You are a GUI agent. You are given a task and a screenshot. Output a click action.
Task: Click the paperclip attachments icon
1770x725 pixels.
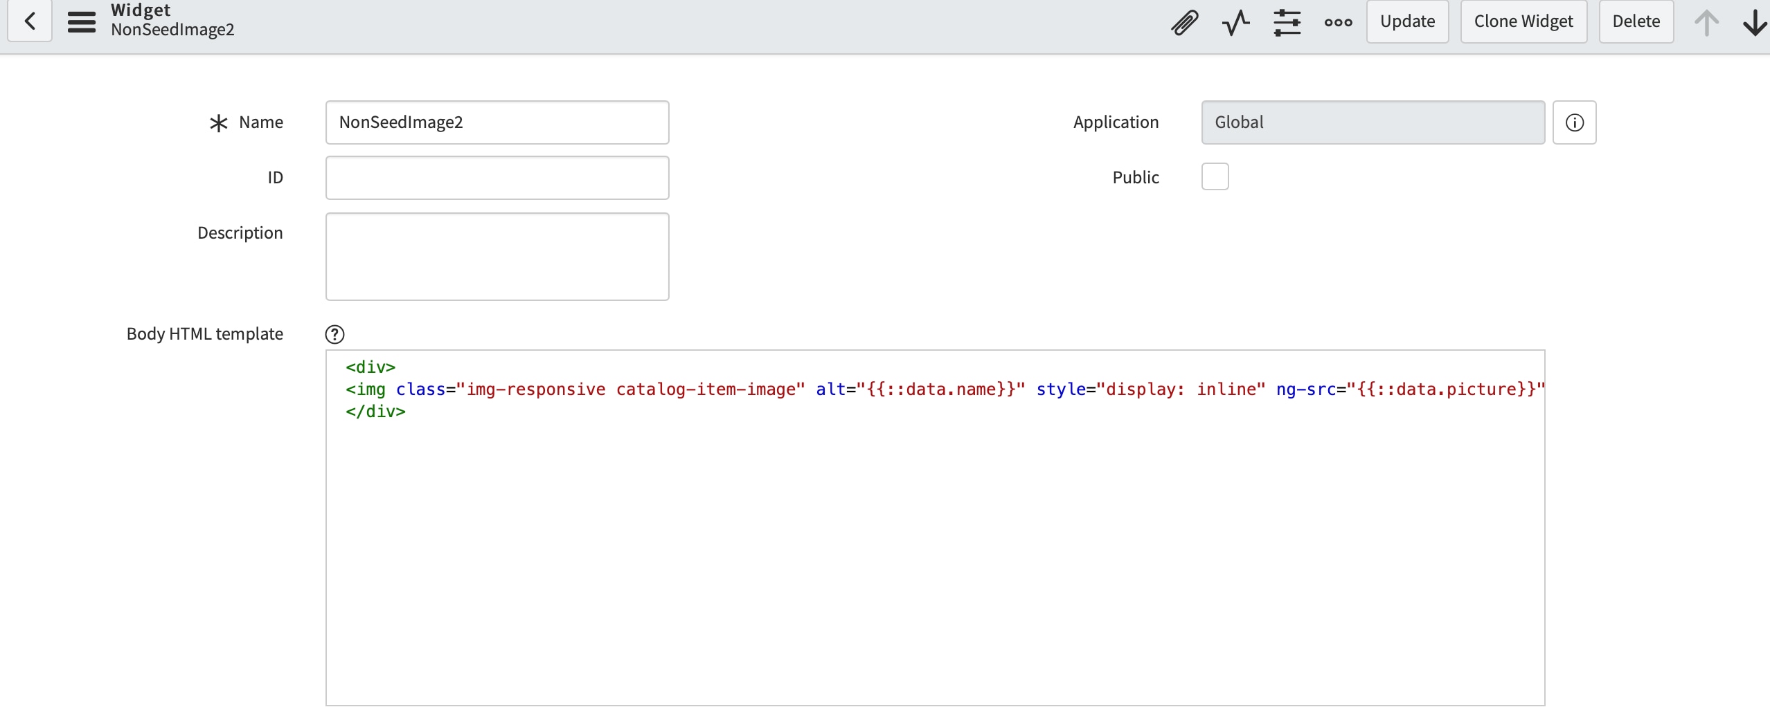tap(1184, 22)
